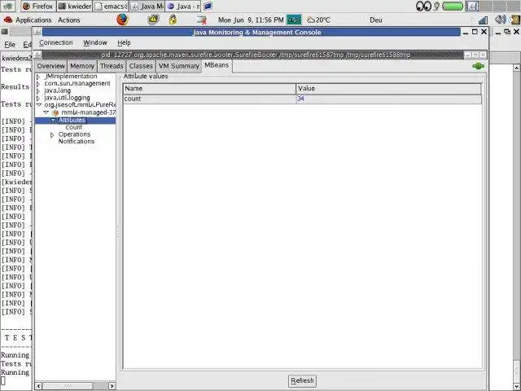The image size is (521, 391).
Task: Click the top-left panel show desktop icon
Action: click(x=8, y=6)
